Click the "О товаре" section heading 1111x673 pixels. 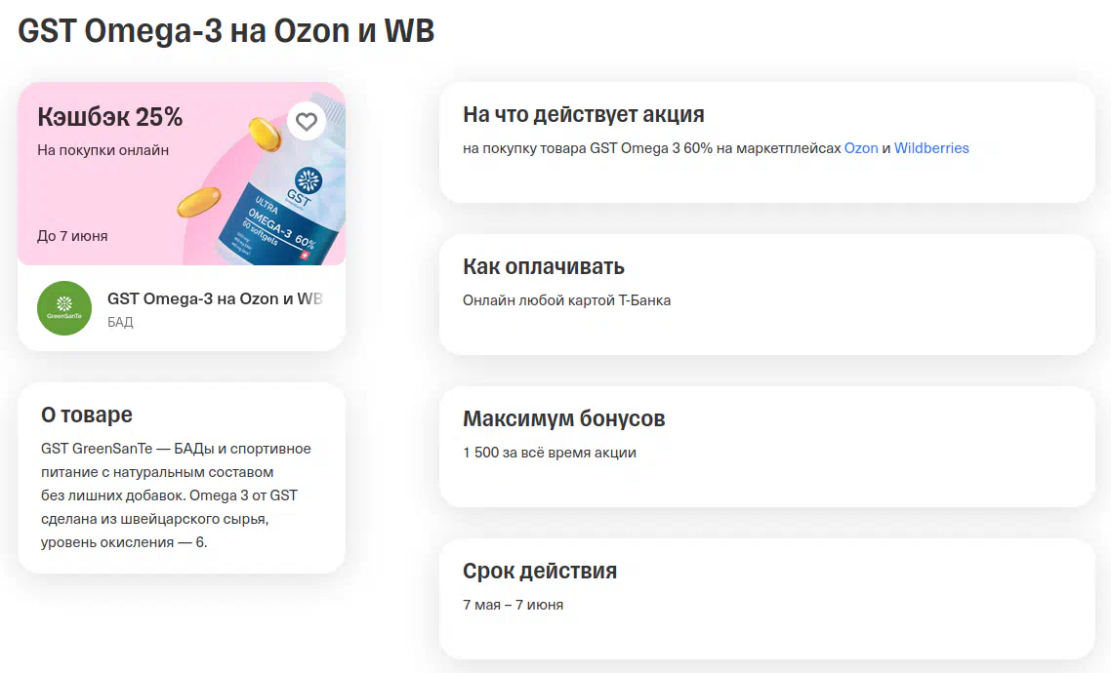(86, 415)
